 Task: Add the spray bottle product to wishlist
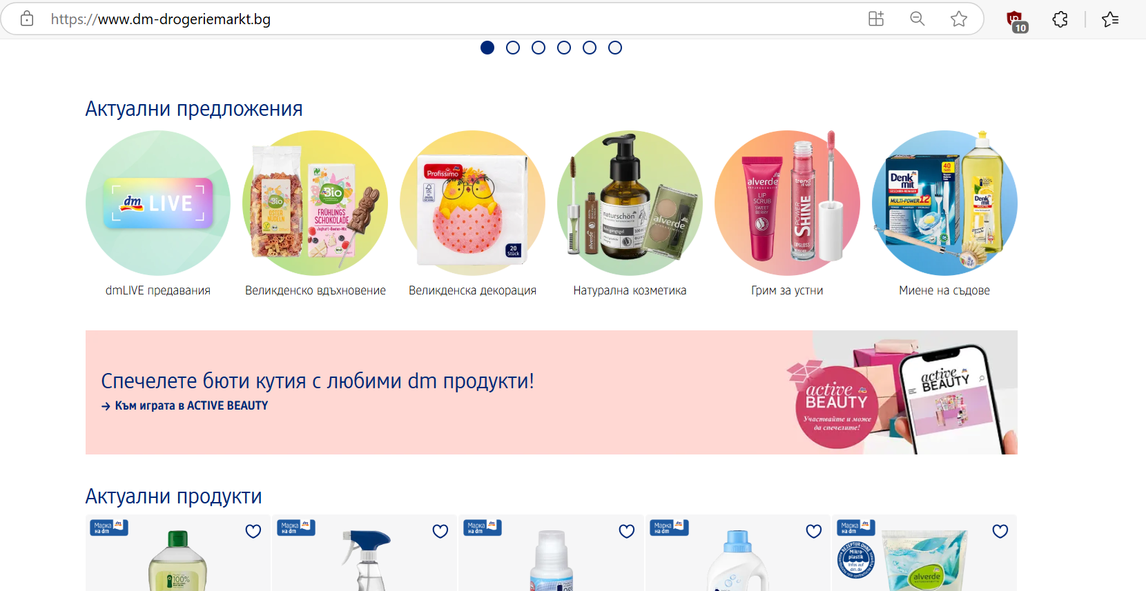(440, 531)
